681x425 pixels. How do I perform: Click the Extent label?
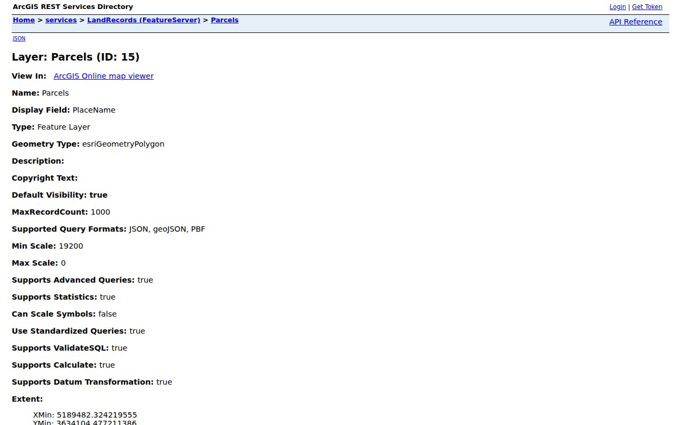(27, 399)
